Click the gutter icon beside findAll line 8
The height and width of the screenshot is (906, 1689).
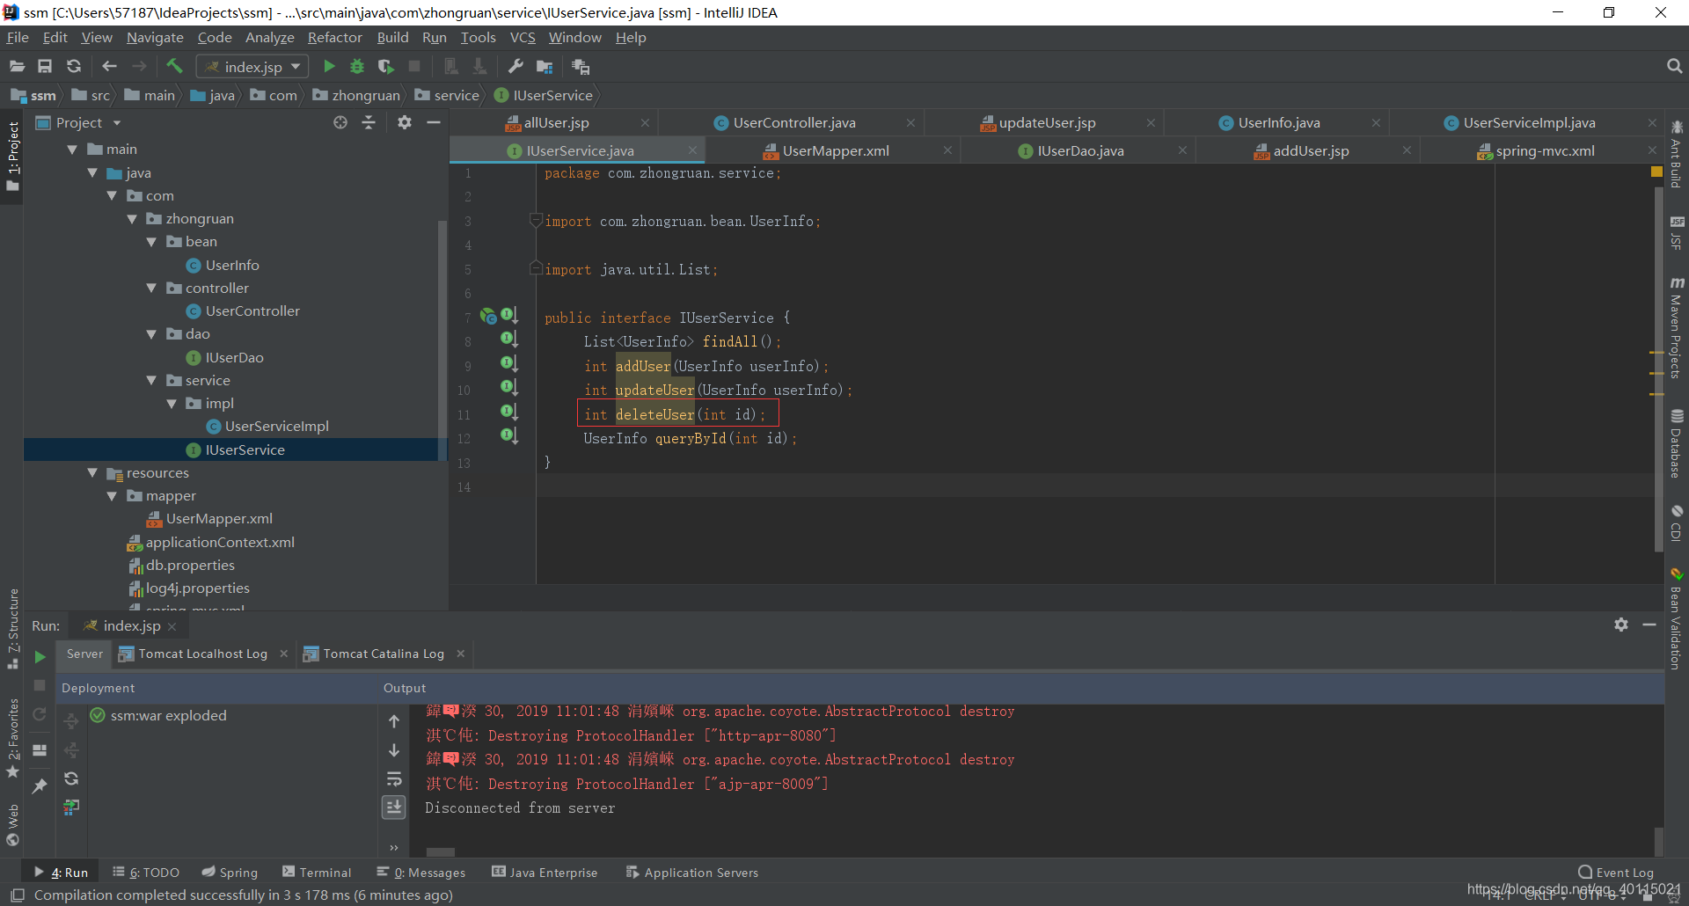[x=508, y=339]
